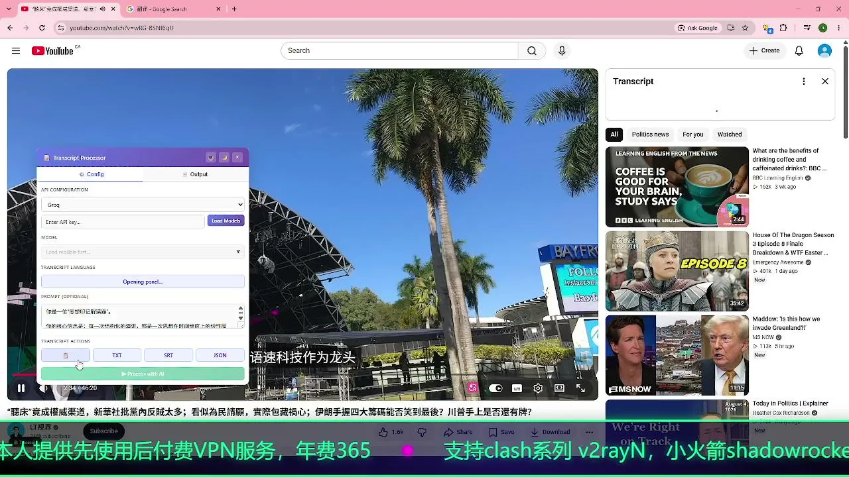Switch to the Output tab
Screen dimensions: 849x477
[x=195, y=174]
